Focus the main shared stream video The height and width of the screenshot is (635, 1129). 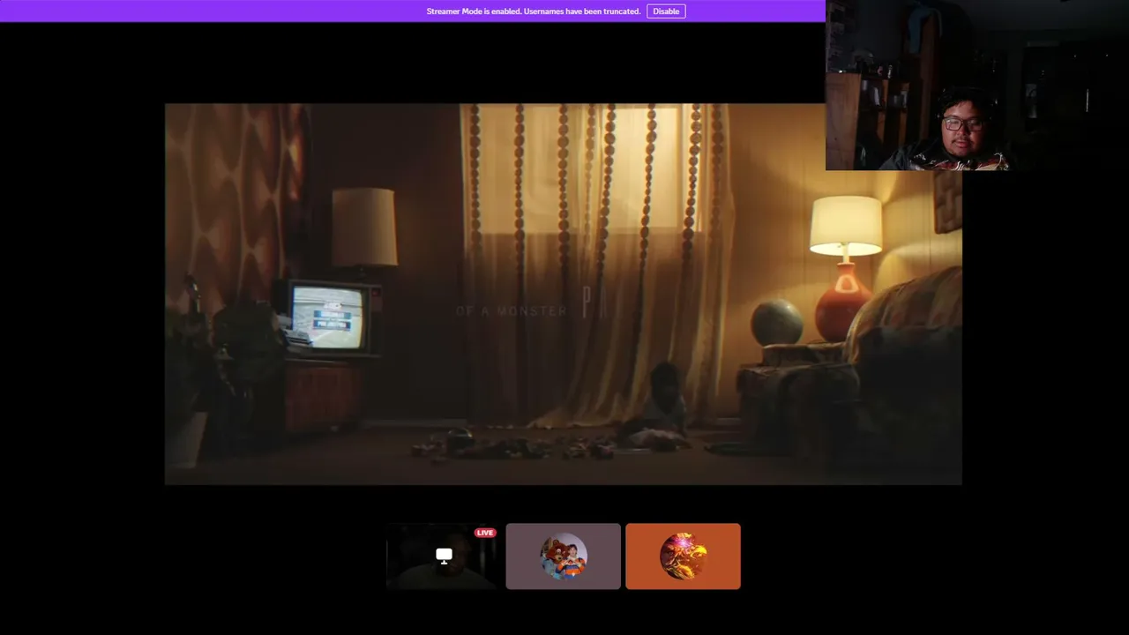click(563, 294)
